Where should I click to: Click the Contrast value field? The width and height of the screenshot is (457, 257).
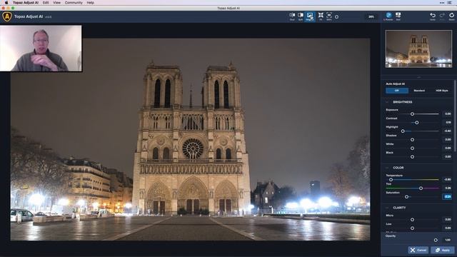tap(448, 123)
